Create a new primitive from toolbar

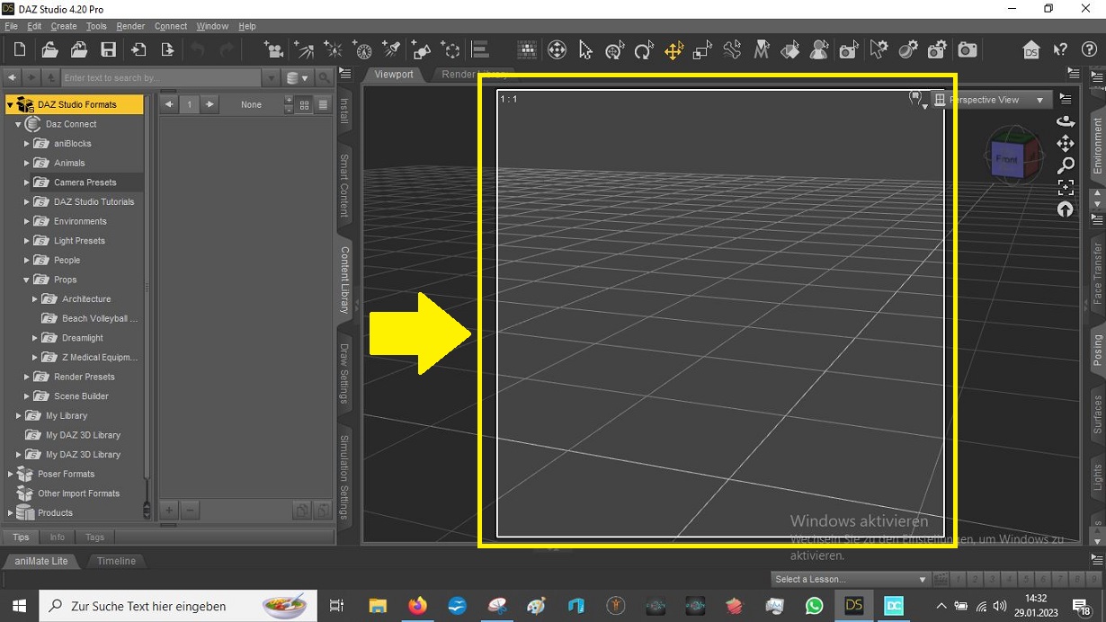click(421, 50)
